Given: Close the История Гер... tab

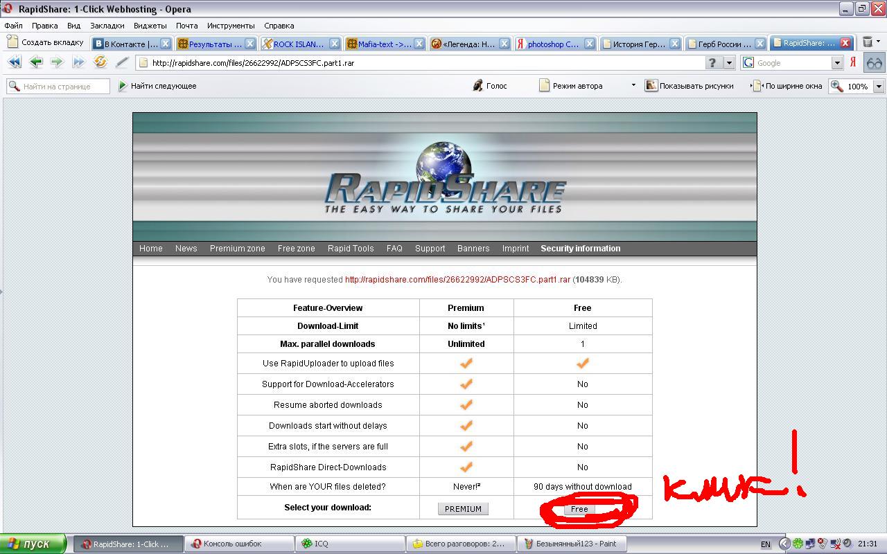Looking at the screenshot, I should 675,43.
